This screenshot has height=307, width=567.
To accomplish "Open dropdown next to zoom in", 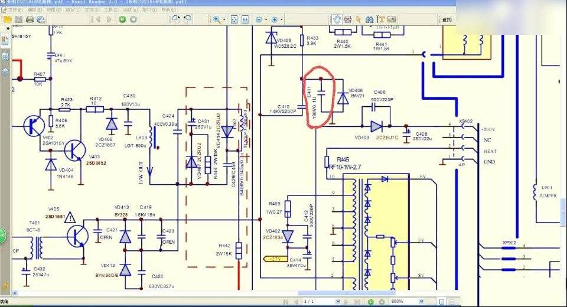I will [x=282, y=20].
